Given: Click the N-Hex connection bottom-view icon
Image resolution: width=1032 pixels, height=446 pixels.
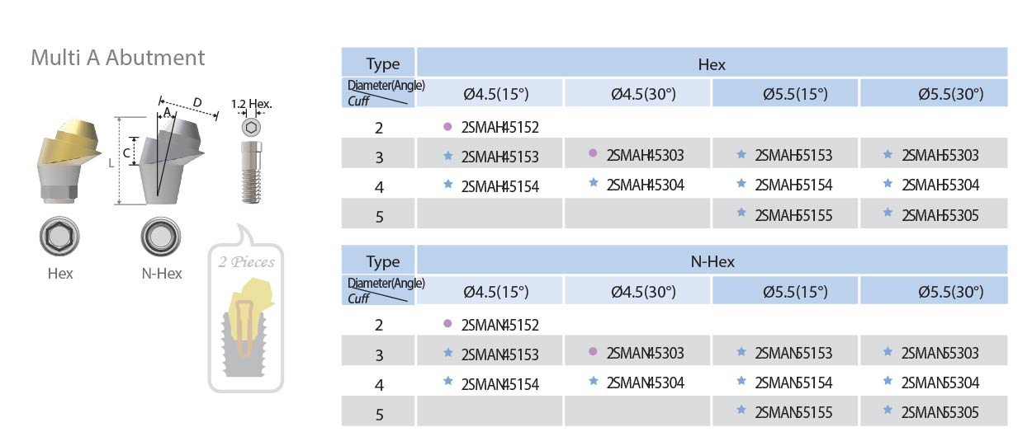Looking at the screenshot, I should pyautogui.click(x=160, y=238).
